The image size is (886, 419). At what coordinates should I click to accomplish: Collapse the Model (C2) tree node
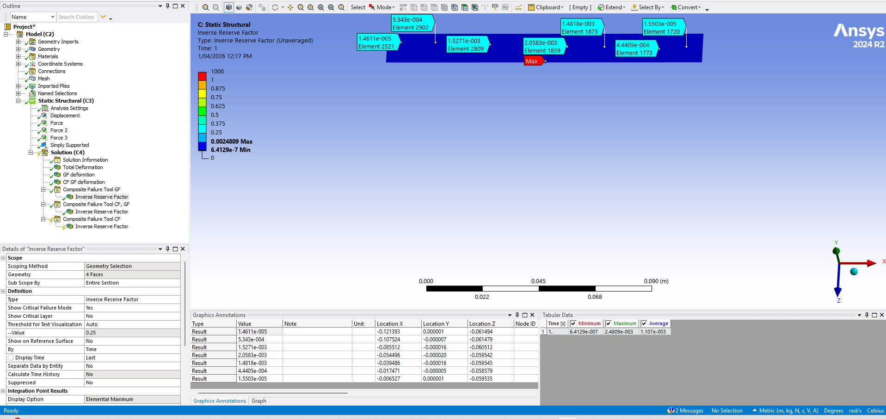(x=6, y=34)
